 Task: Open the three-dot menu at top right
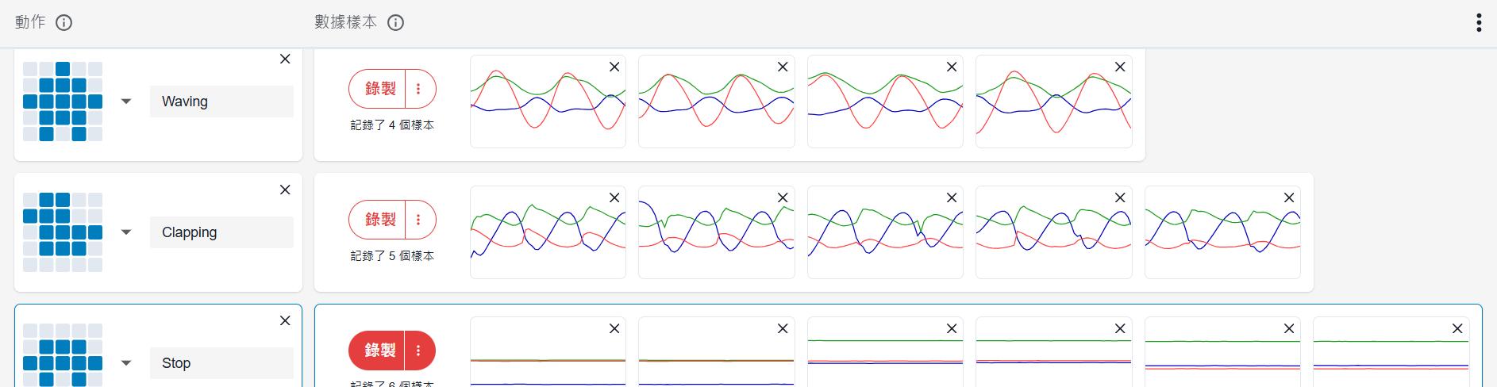[1478, 22]
